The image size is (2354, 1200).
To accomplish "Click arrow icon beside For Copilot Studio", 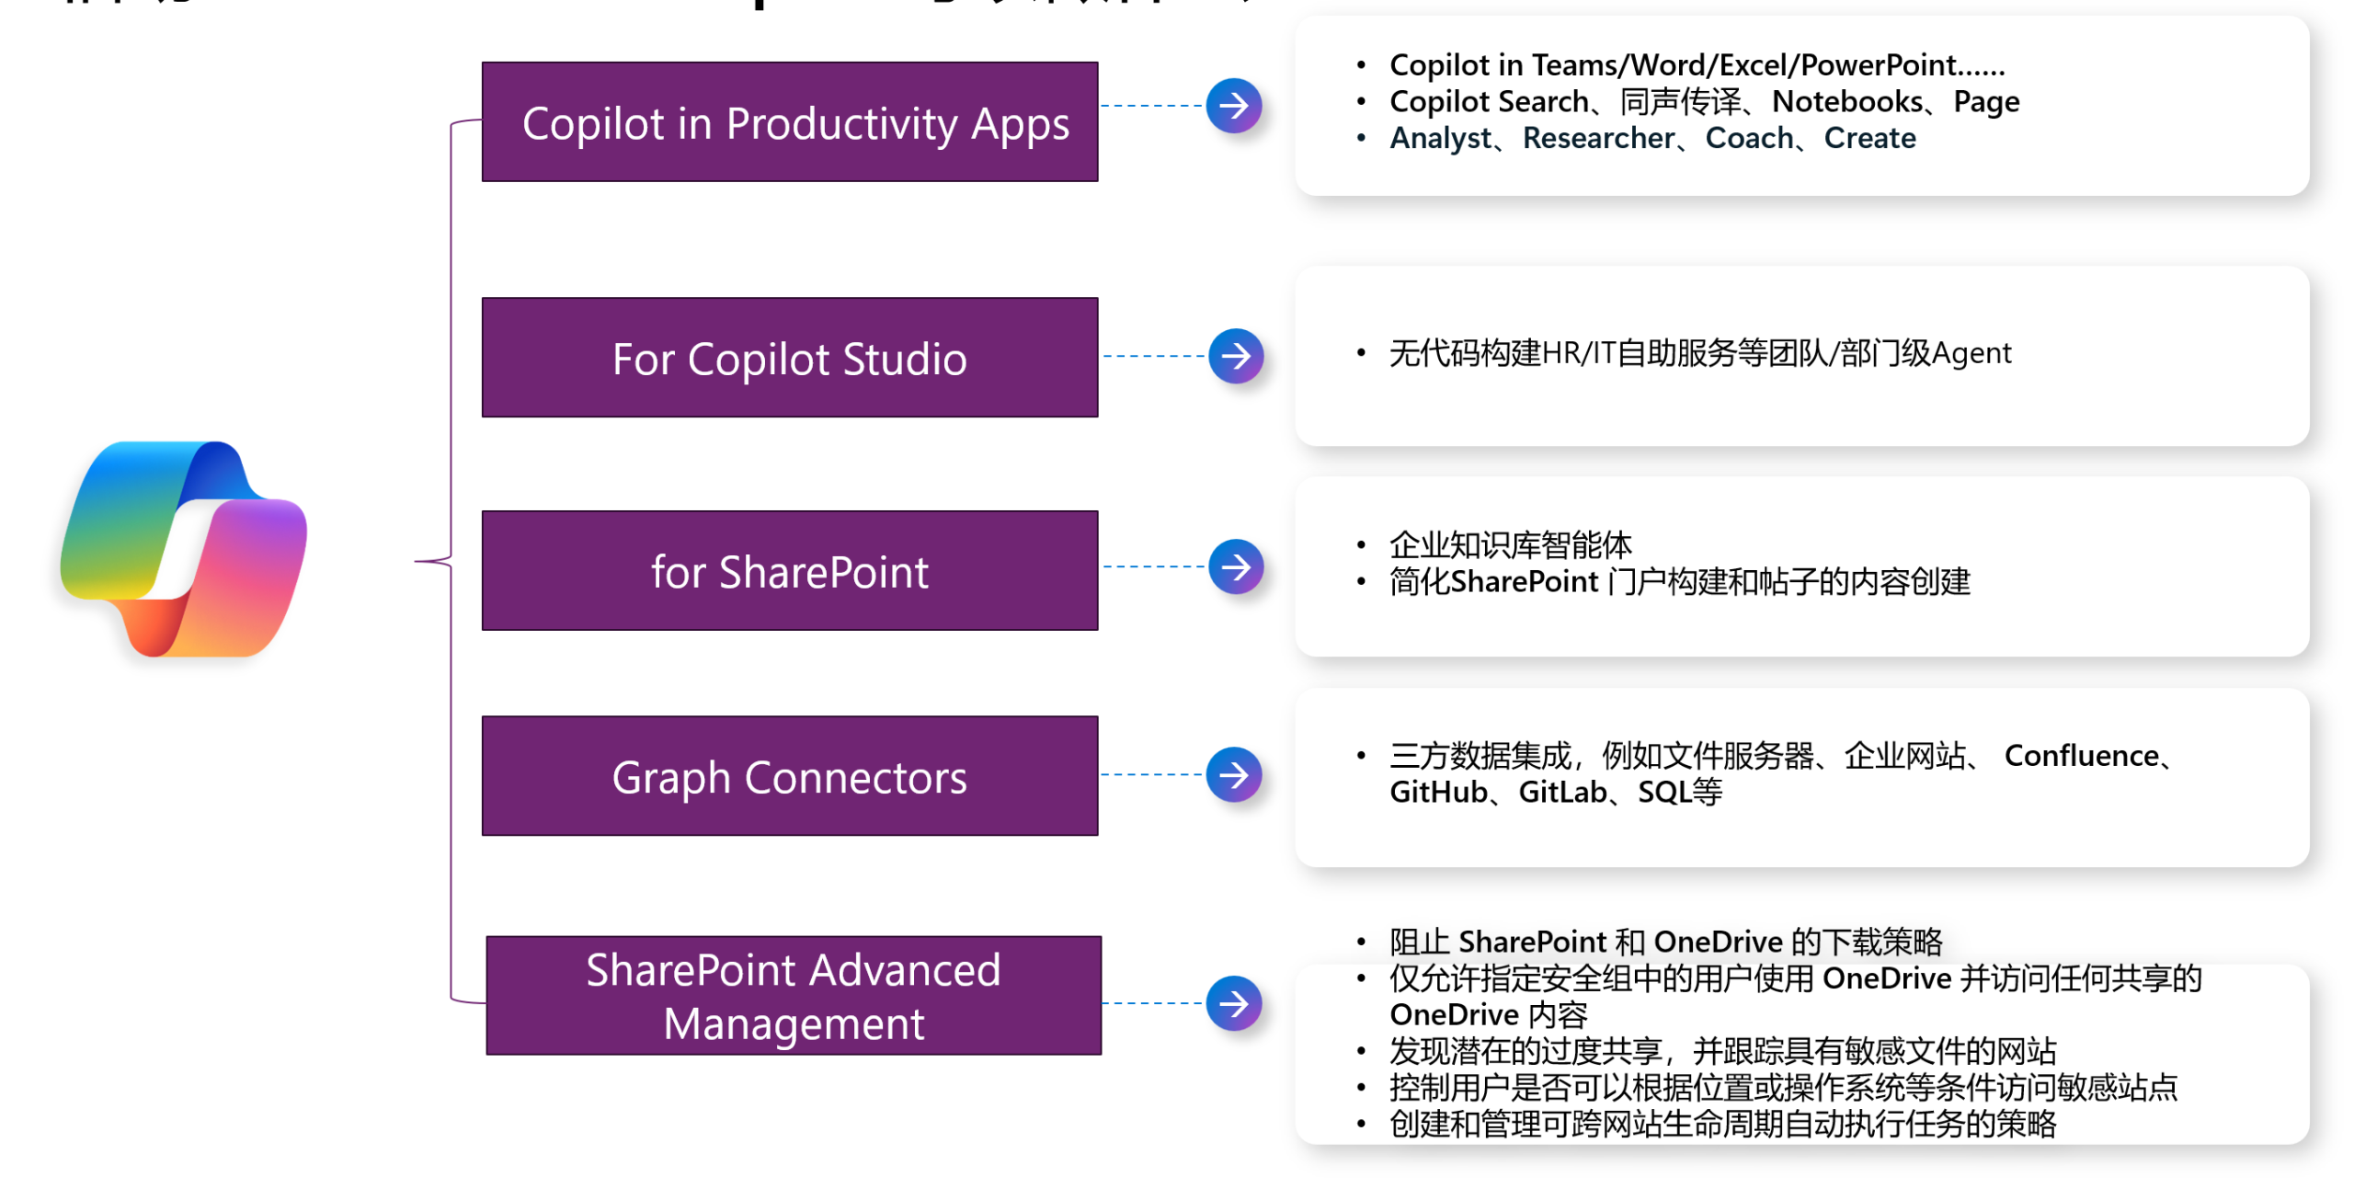I will tap(1235, 356).
